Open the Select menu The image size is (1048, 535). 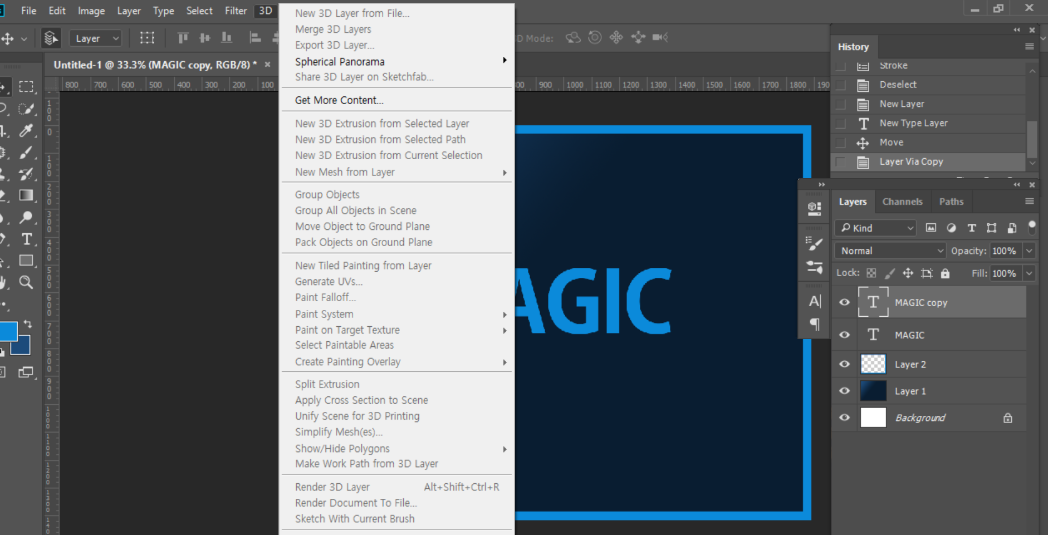coord(199,11)
